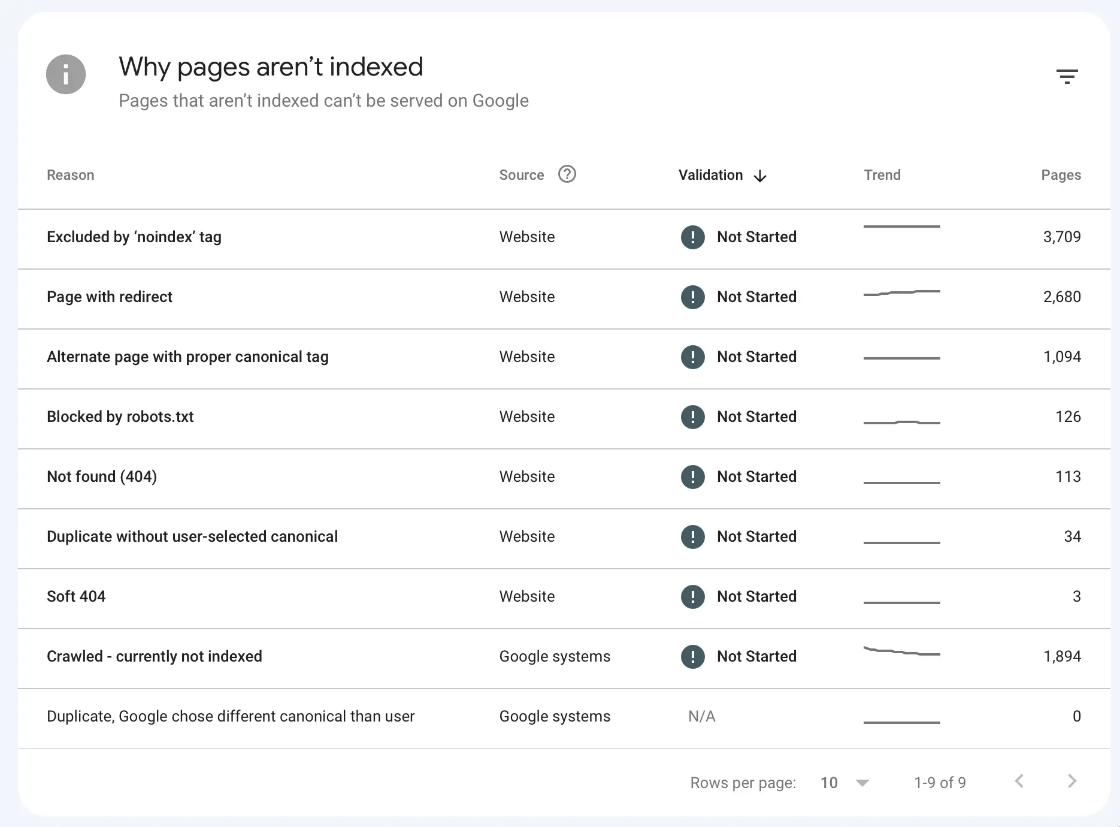The width and height of the screenshot is (1120, 827).
Task: Click warning icon in noindex row
Action: (x=692, y=237)
